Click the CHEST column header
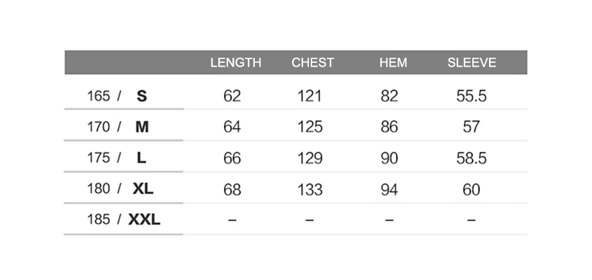The height and width of the screenshot is (280, 592). click(313, 62)
